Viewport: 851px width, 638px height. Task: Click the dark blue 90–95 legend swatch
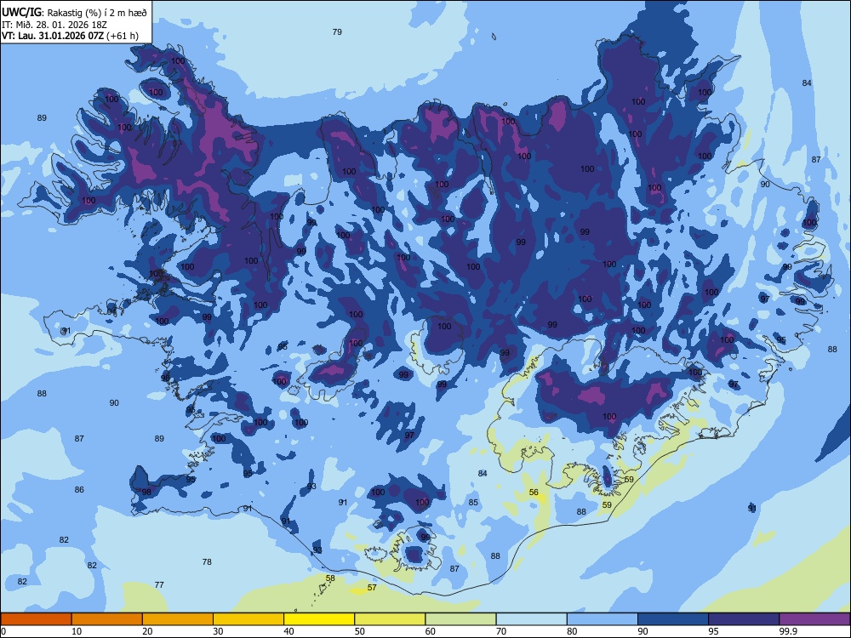click(x=673, y=619)
